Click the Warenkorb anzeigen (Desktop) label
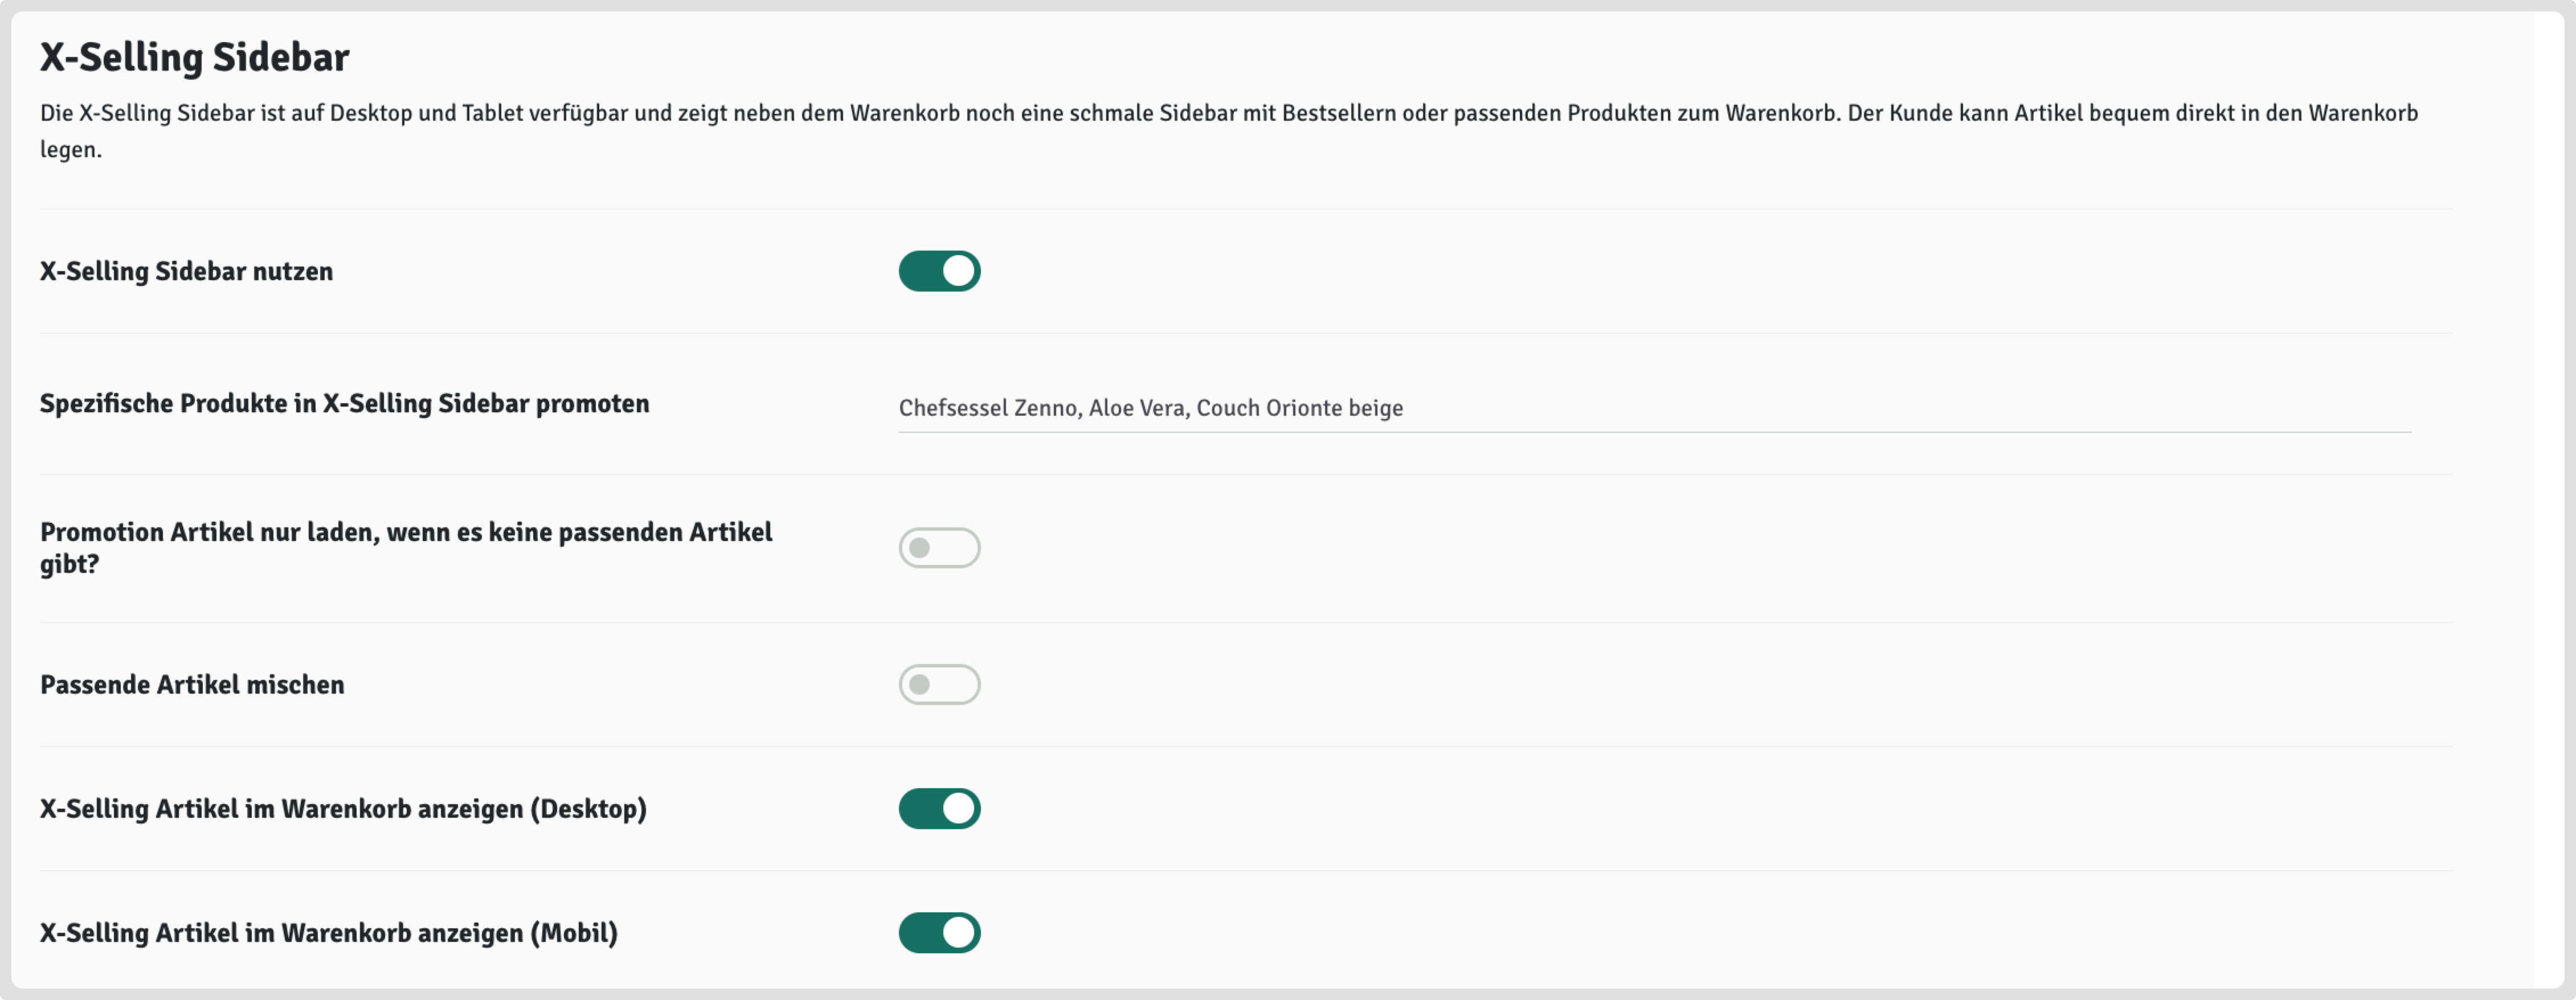Screen dimensions: 2576x1000 343,809
